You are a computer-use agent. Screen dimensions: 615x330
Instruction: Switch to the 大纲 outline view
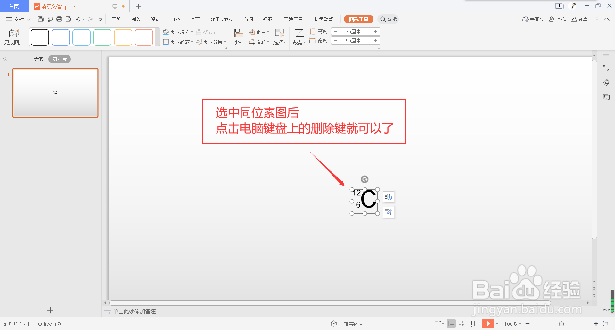pyautogui.click(x=38, y=59)
